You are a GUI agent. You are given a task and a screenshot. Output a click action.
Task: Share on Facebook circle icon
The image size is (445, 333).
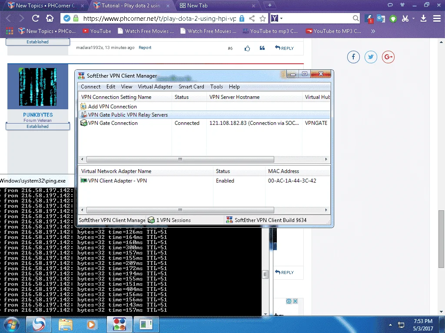click(353, 57)
